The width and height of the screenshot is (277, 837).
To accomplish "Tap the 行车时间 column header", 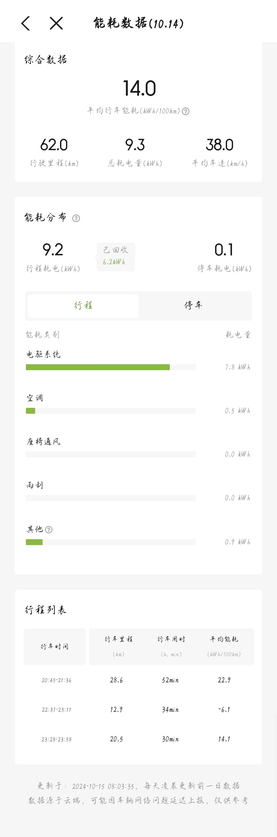I will (55, 647).
